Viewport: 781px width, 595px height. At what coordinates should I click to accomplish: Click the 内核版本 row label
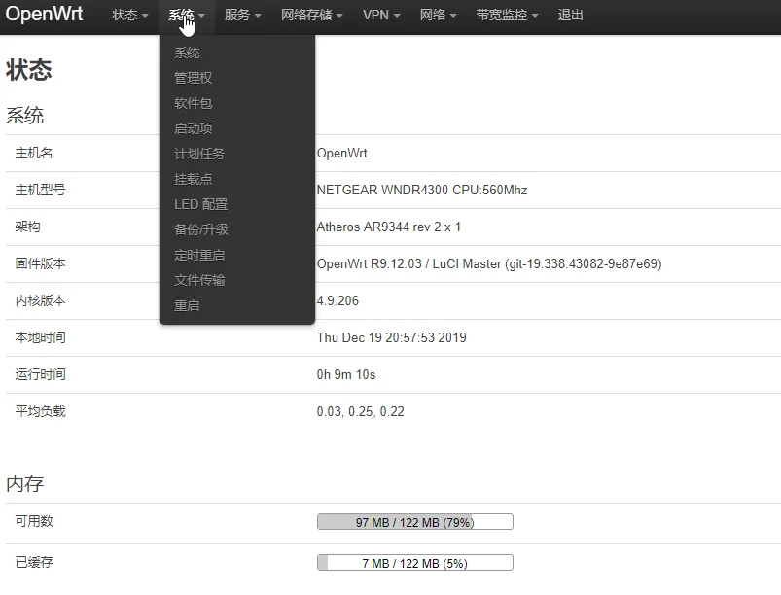[x=40, y=300]
